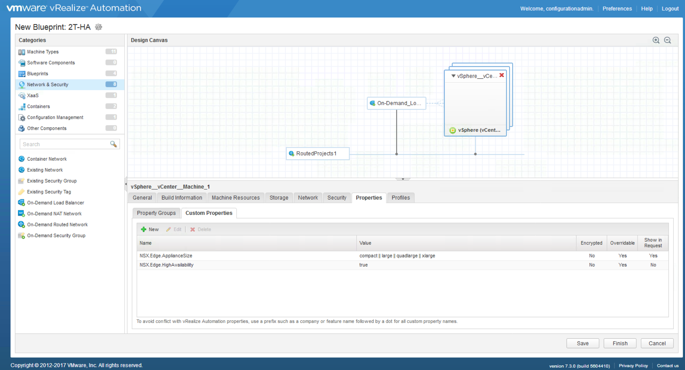
Task: Pick the Existing Network component icon
Action: pyautogui.click(x=22, y=170)
